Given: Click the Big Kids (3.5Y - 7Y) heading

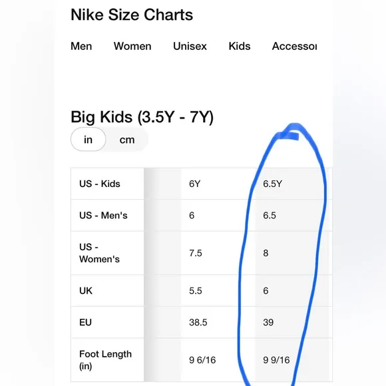Looking at the screenshot, I should point(142,117).
